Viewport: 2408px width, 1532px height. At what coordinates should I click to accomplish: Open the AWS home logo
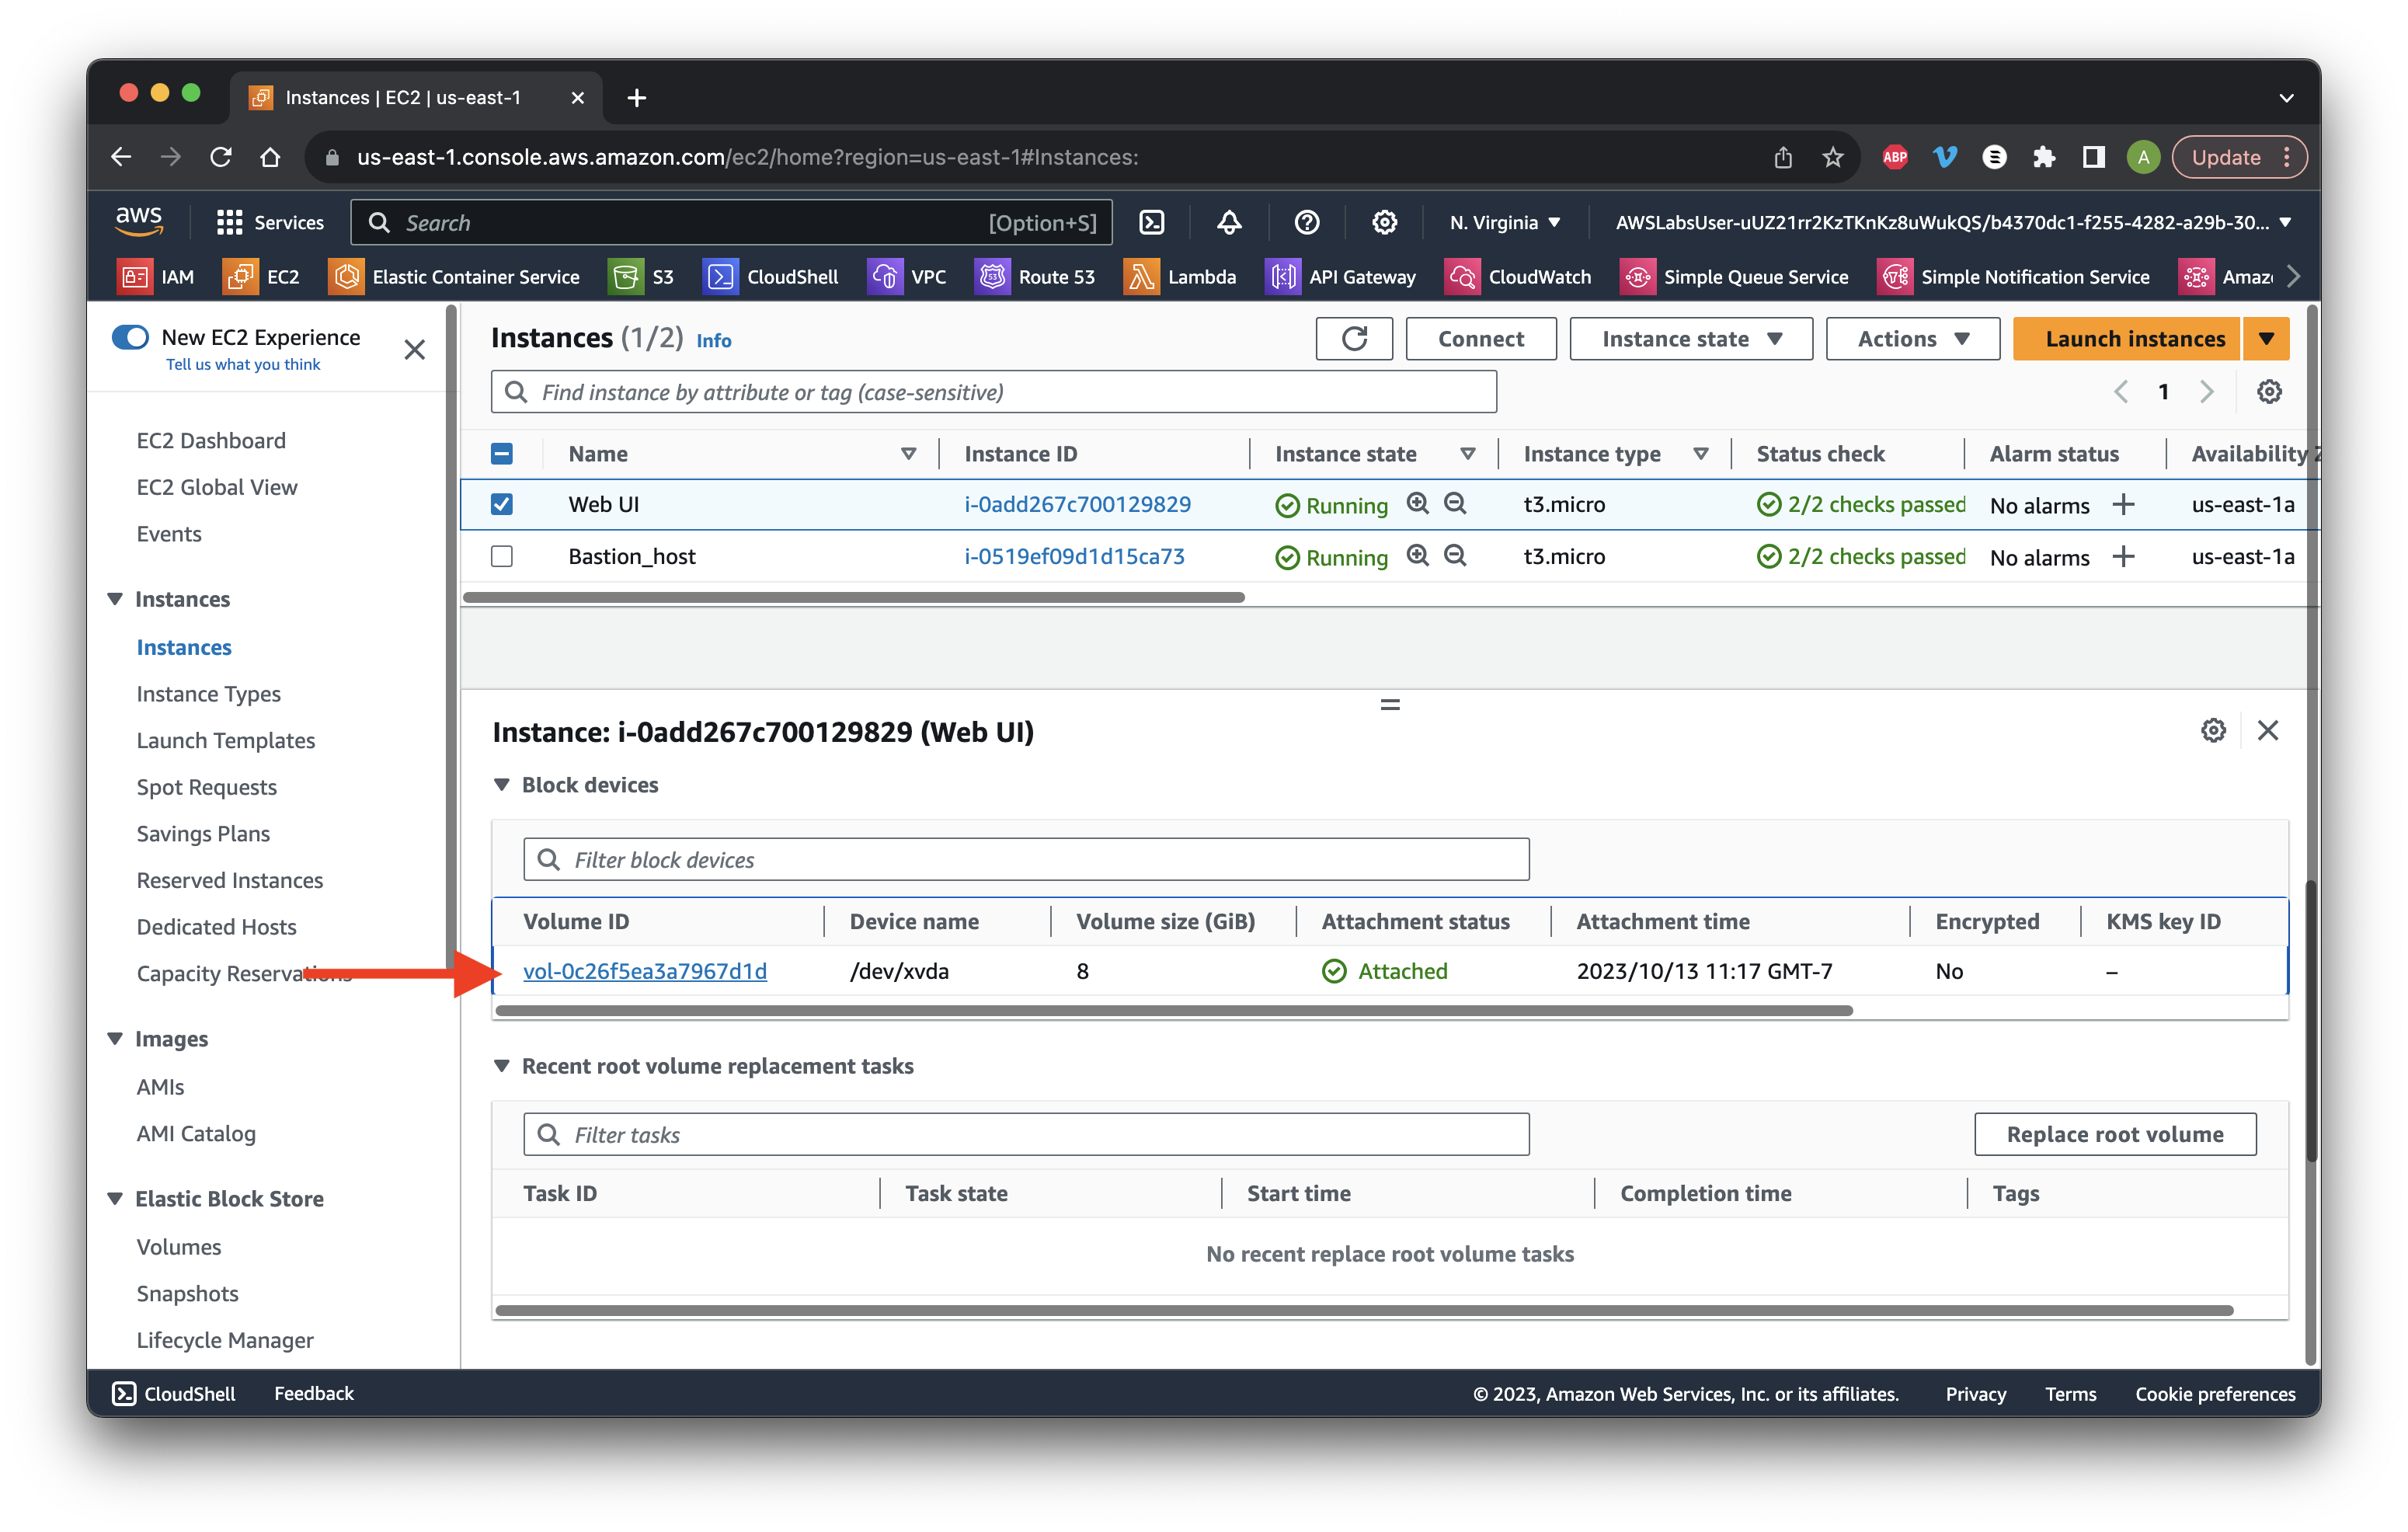coord(138,222)
